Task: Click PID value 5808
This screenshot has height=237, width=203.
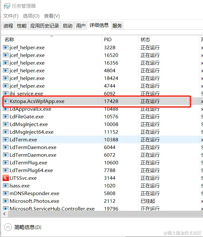Action: (x=110, y=193)
